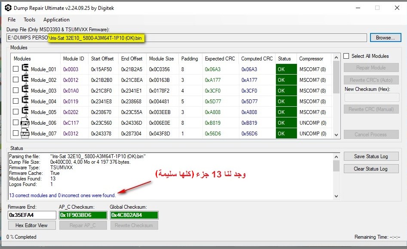Open the Tools menu
Screen dimensions: 407x249
point(29,20)
